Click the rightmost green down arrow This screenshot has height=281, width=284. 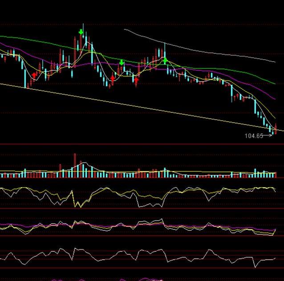[x=165, y=60]
